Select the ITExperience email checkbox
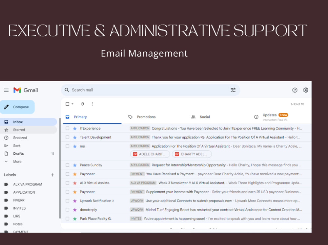This screenshot has width=328, height=245. click(67, 128)
